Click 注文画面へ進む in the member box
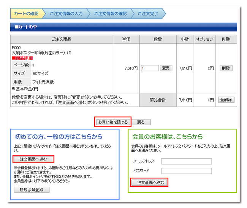Image resolution: width=247 pixels, height=208 pixels. click(x=149, y=183)
